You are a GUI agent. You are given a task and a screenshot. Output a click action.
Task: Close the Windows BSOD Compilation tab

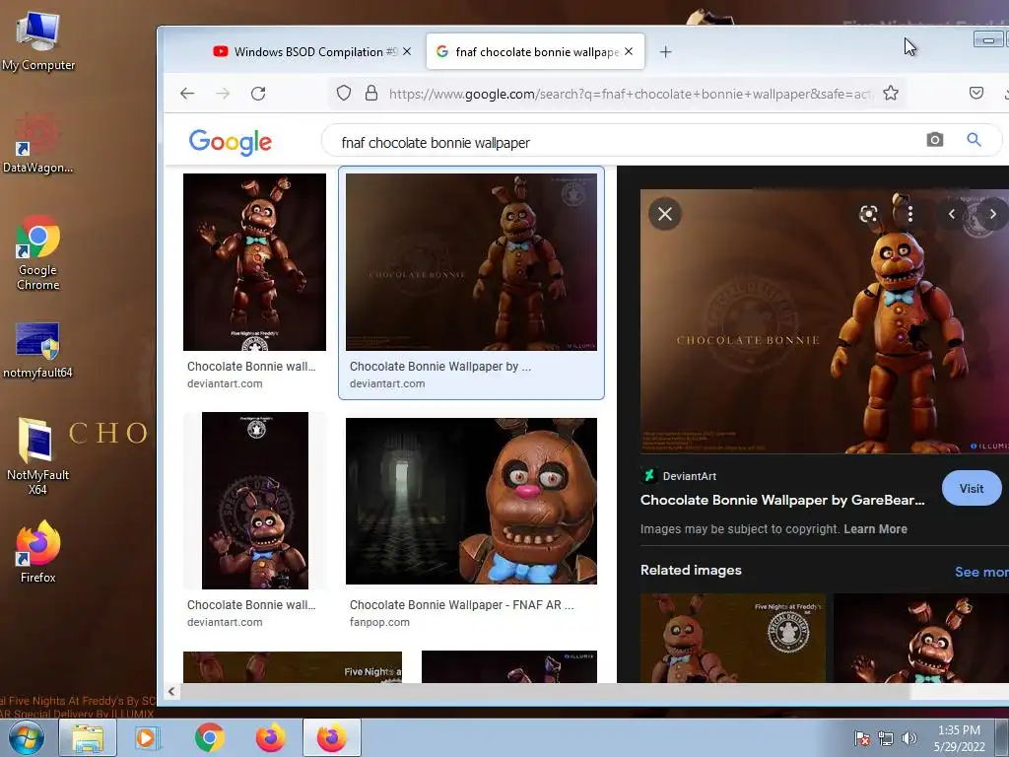tap(407, 51)
